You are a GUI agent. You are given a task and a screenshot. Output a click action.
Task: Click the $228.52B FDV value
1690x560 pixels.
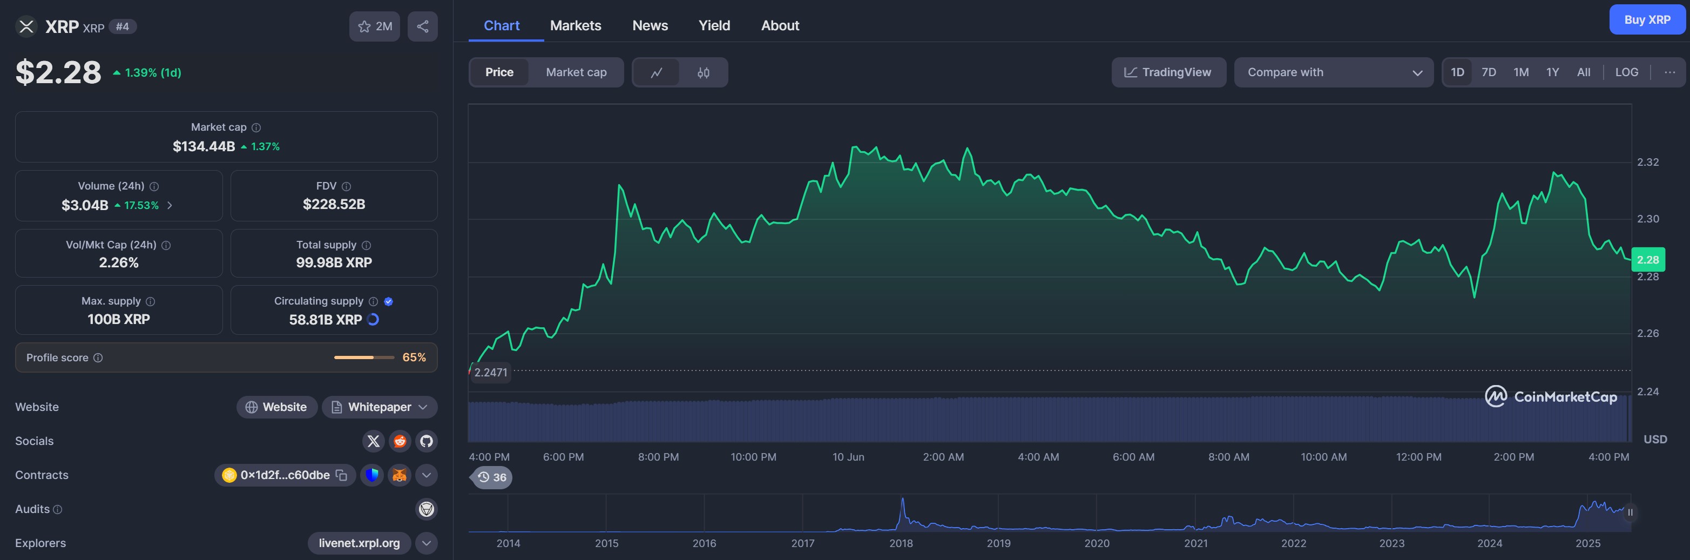coord(334,205)
